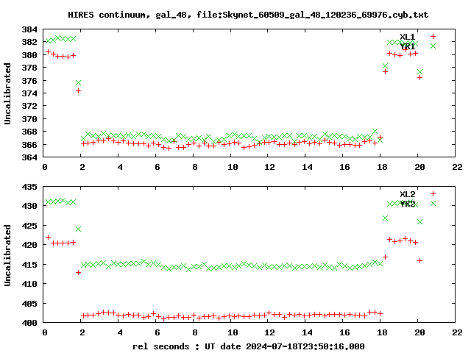Click the y-axis tick label 435
471x353 pixels.
click(29, 187)
